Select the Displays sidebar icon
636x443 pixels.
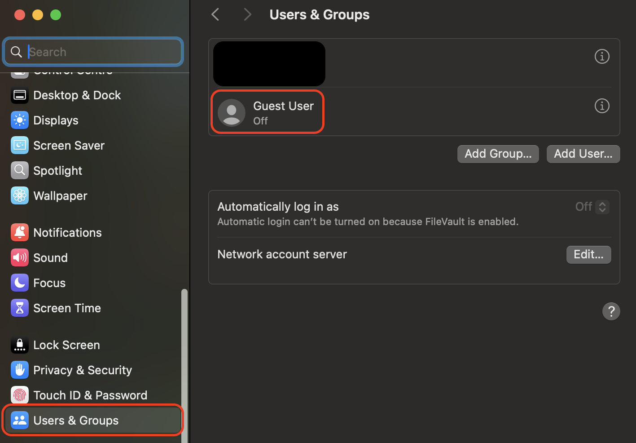pyautogui.click(x=56, y=120)
